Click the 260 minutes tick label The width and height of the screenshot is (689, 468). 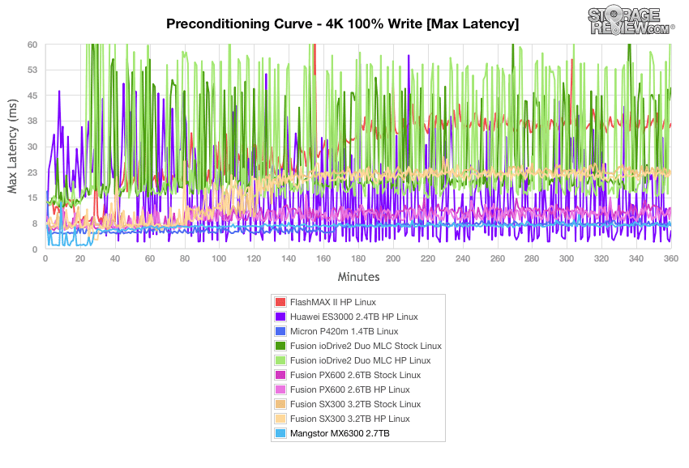498,258
